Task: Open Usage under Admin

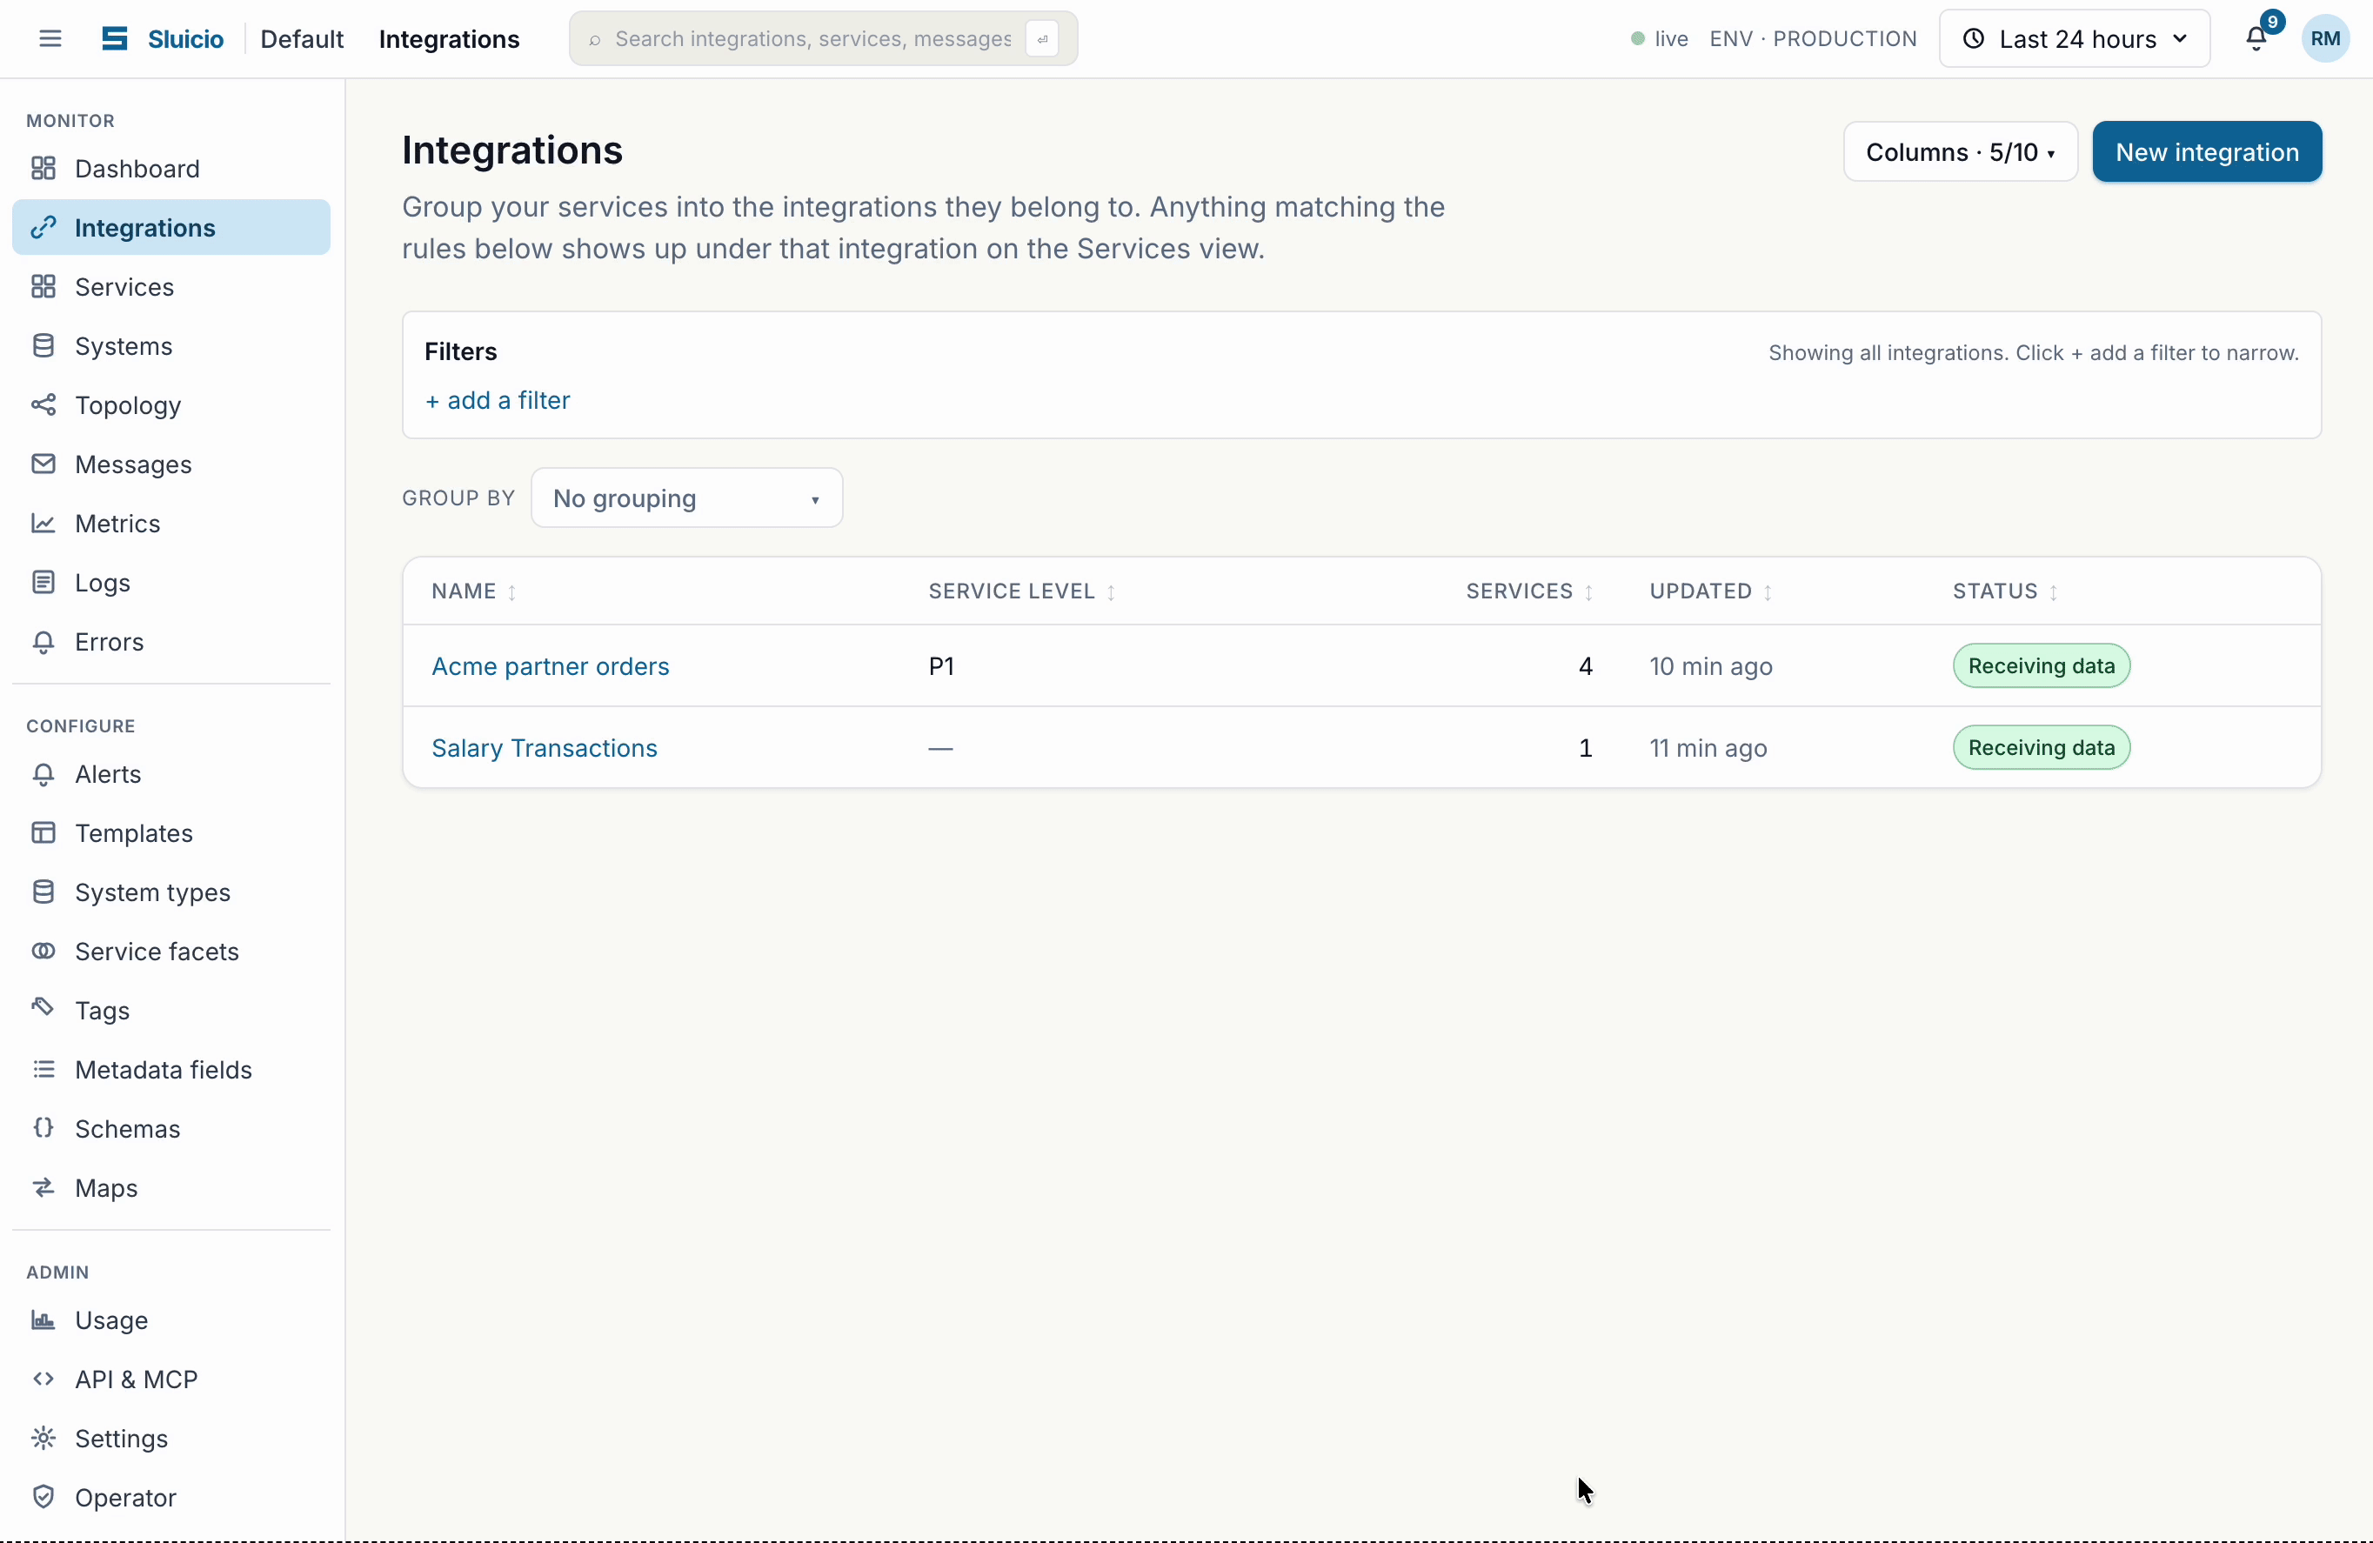Action: pyautogui.click(x=171, y=1320)
